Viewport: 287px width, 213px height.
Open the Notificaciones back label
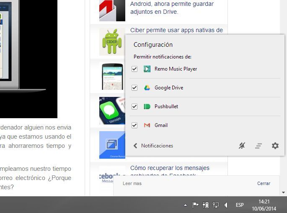pos(157,146)
